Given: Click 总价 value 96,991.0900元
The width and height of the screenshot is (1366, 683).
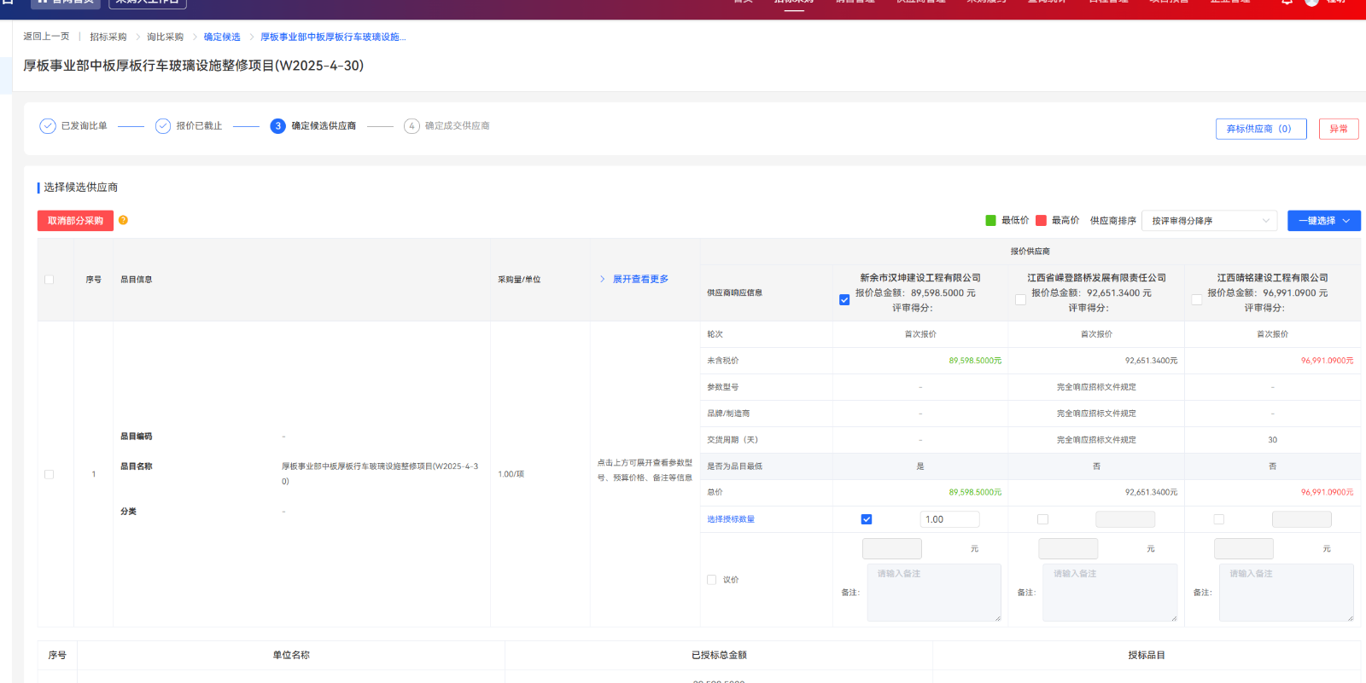Looking at the screenshot, I should 1328,492.
